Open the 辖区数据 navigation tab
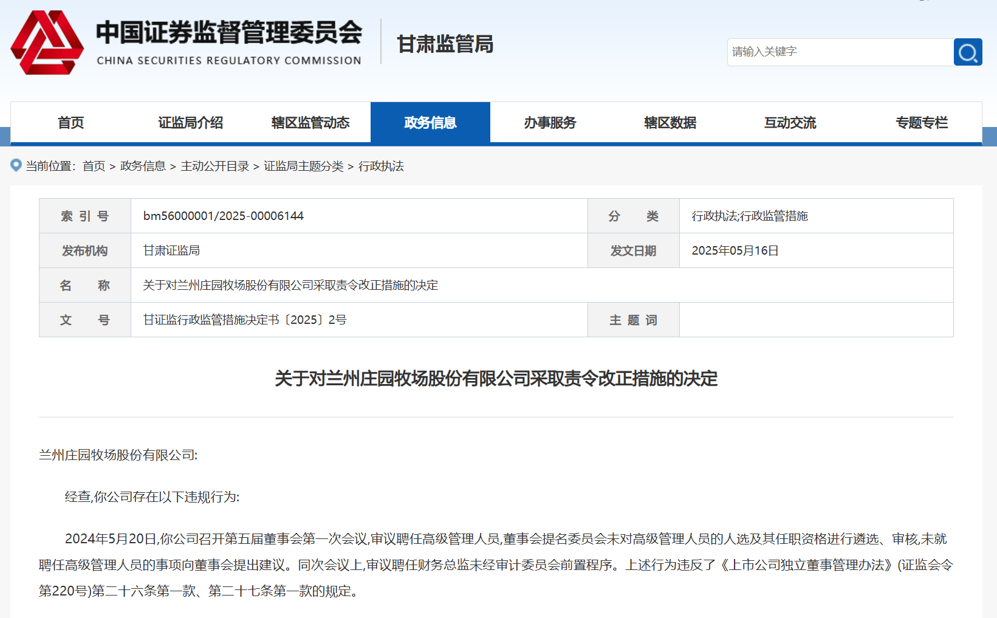This screenshot has width=997, height=618. coord(670,123)
